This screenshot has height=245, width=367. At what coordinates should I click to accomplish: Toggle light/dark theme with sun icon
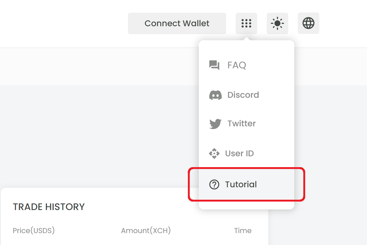pyautogui.click(x=277, y=23)
